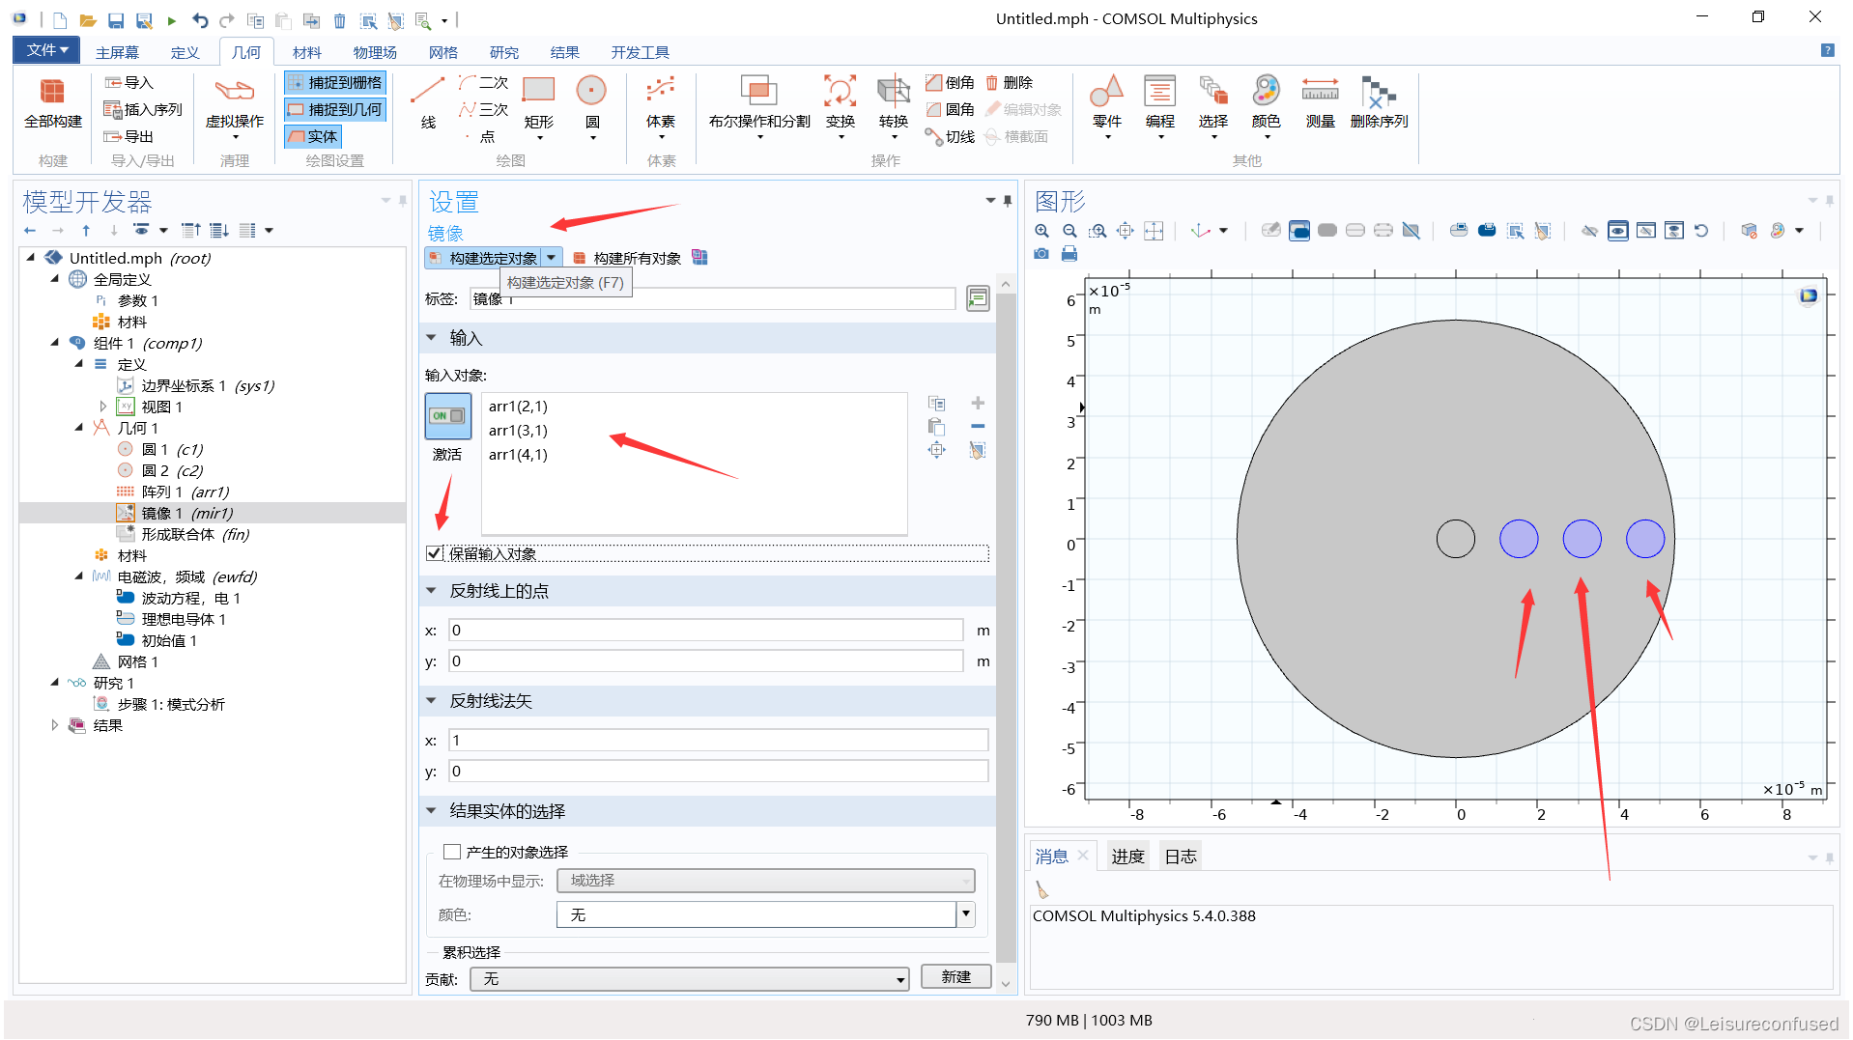Screen dimensions: 1853x1040
Task: Expand the 结果 tree node
Action: 54,725
